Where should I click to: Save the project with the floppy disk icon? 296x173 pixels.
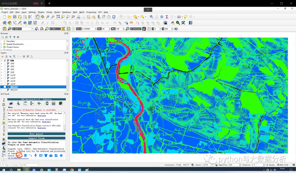click(x=15, y=17)
